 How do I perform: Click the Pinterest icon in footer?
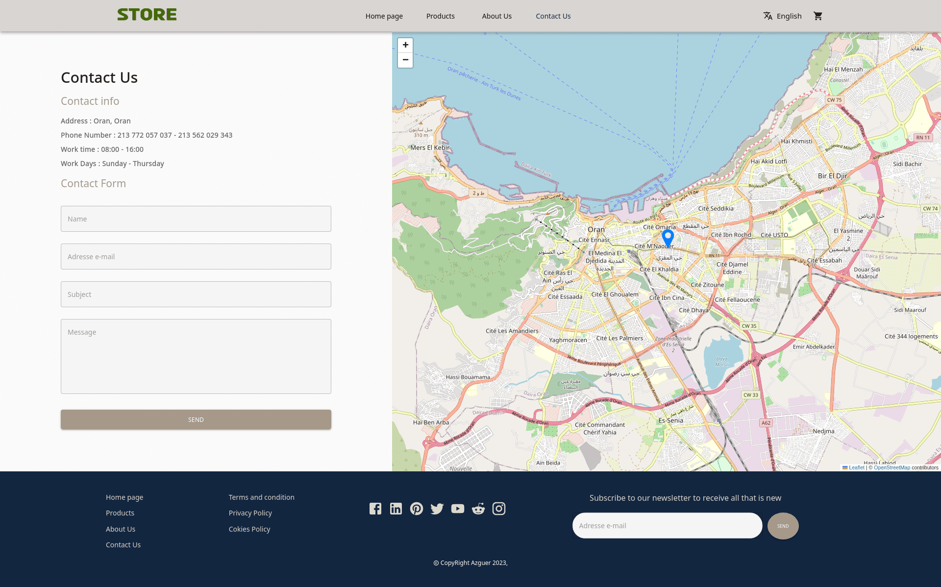417,509
